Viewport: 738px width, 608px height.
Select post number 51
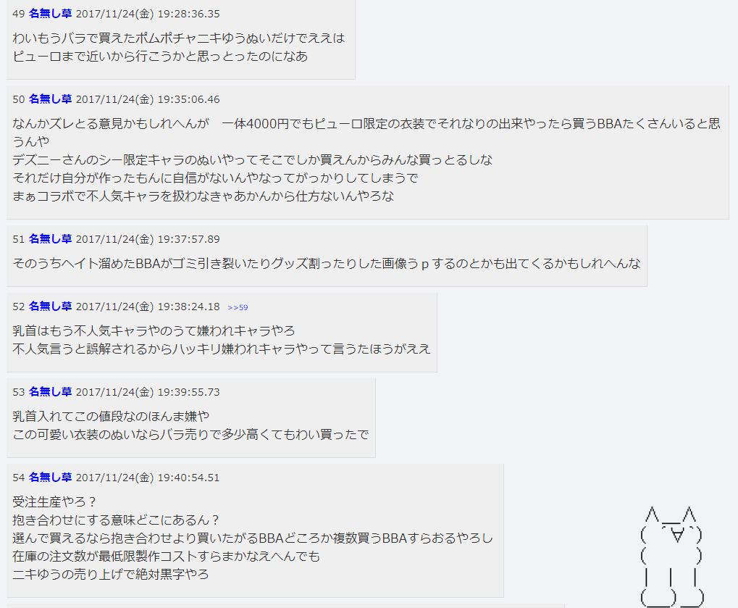pos(18,239)
